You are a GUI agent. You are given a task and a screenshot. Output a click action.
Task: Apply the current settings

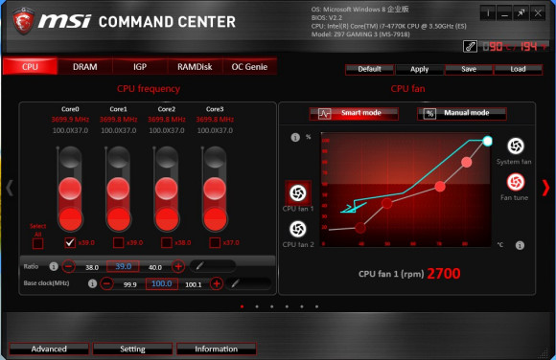click(420, 70)
